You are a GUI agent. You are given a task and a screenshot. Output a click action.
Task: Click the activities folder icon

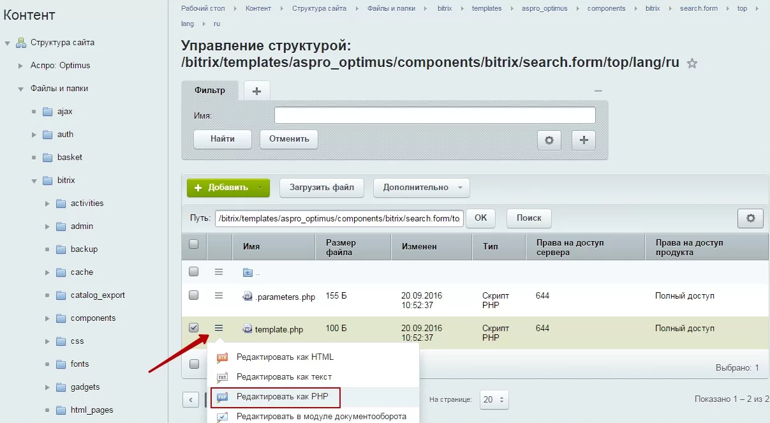coord(61,204)
